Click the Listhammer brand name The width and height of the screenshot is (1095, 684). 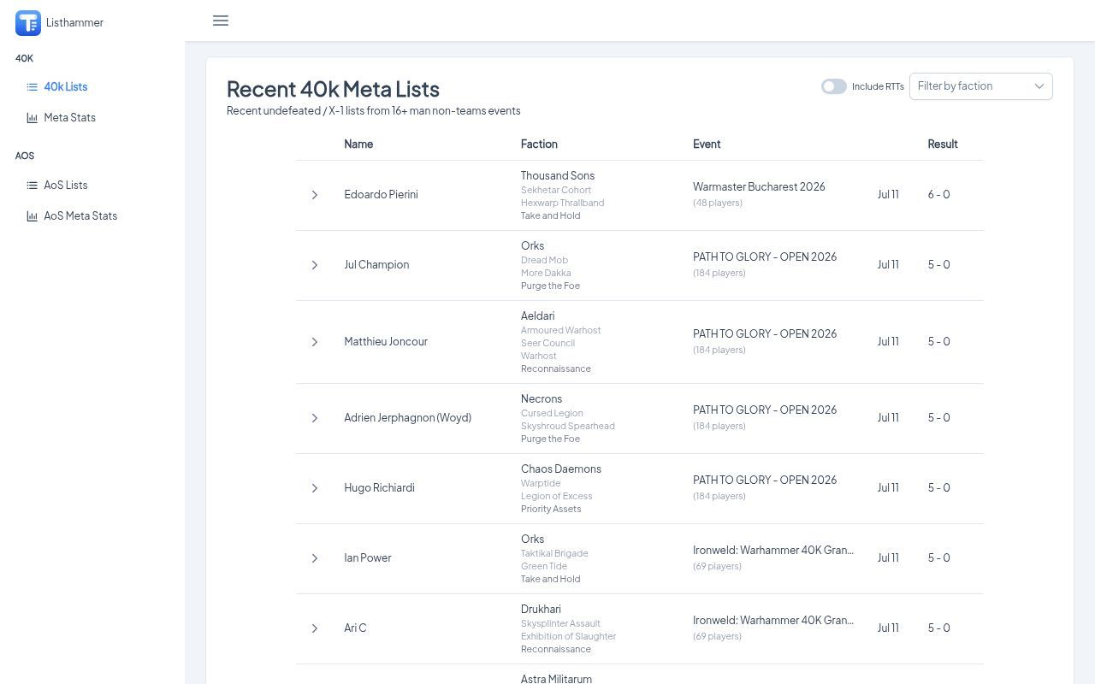click(x=74, y=23)
